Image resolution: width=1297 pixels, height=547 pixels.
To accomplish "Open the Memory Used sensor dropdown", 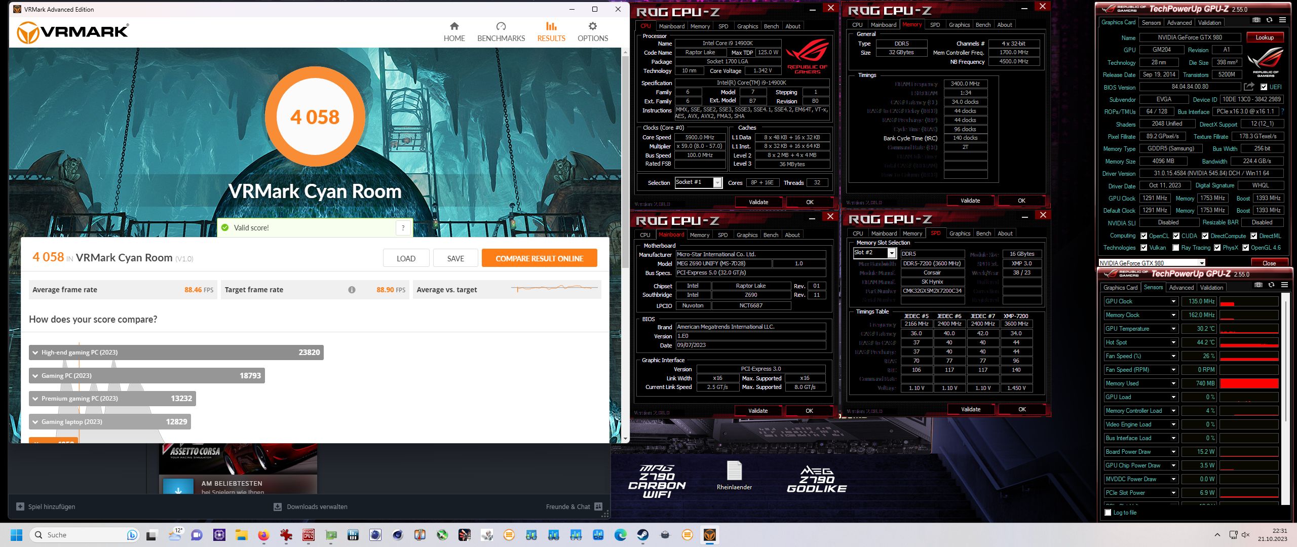I will coord(1173,383).
